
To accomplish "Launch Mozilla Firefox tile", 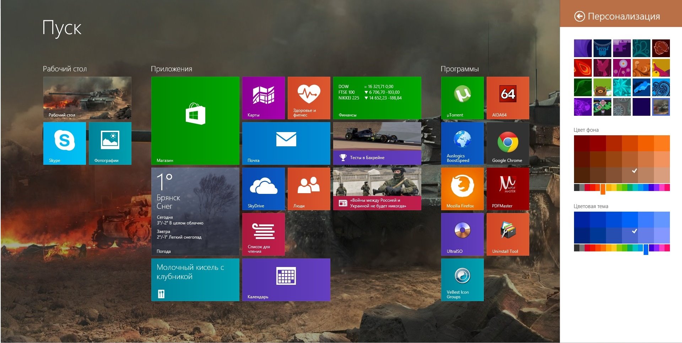I will point(462,189).
